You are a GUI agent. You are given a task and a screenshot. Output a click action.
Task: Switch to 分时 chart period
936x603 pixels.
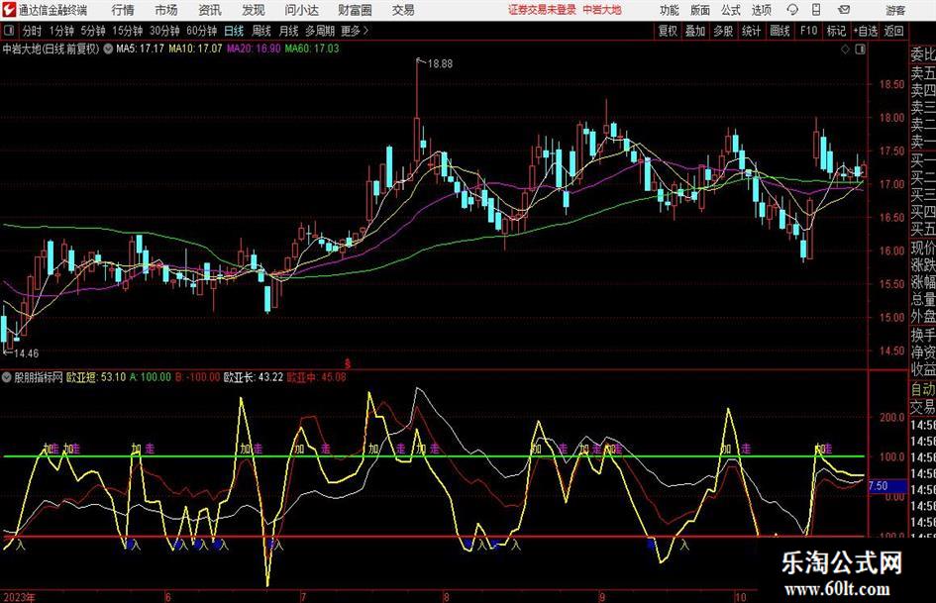click(33, 31)
